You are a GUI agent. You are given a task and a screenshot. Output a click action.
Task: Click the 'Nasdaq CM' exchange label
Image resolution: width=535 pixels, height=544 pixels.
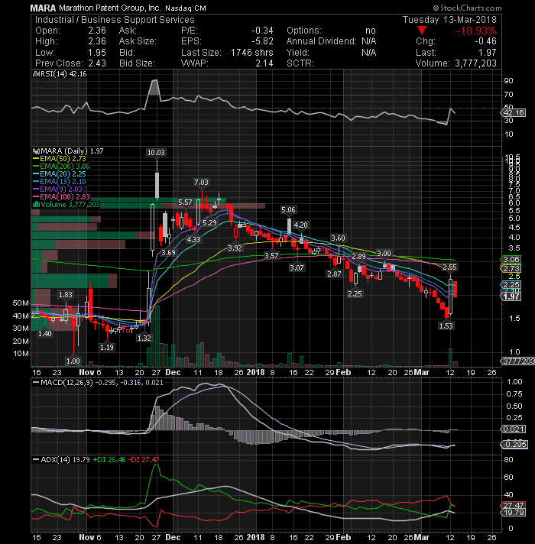pyautogui.click(x=185, y=8)
